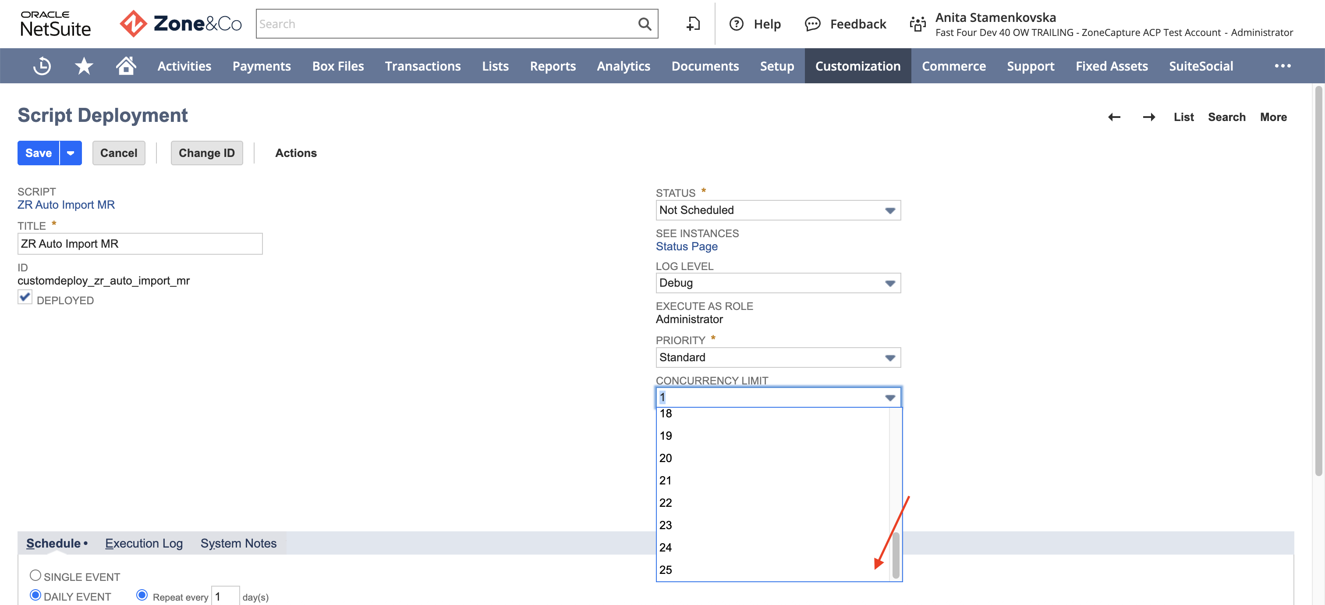Choose 22 in concurrency limit list
The height and width of the screenshot is (605, 1325).
[772, 503]
